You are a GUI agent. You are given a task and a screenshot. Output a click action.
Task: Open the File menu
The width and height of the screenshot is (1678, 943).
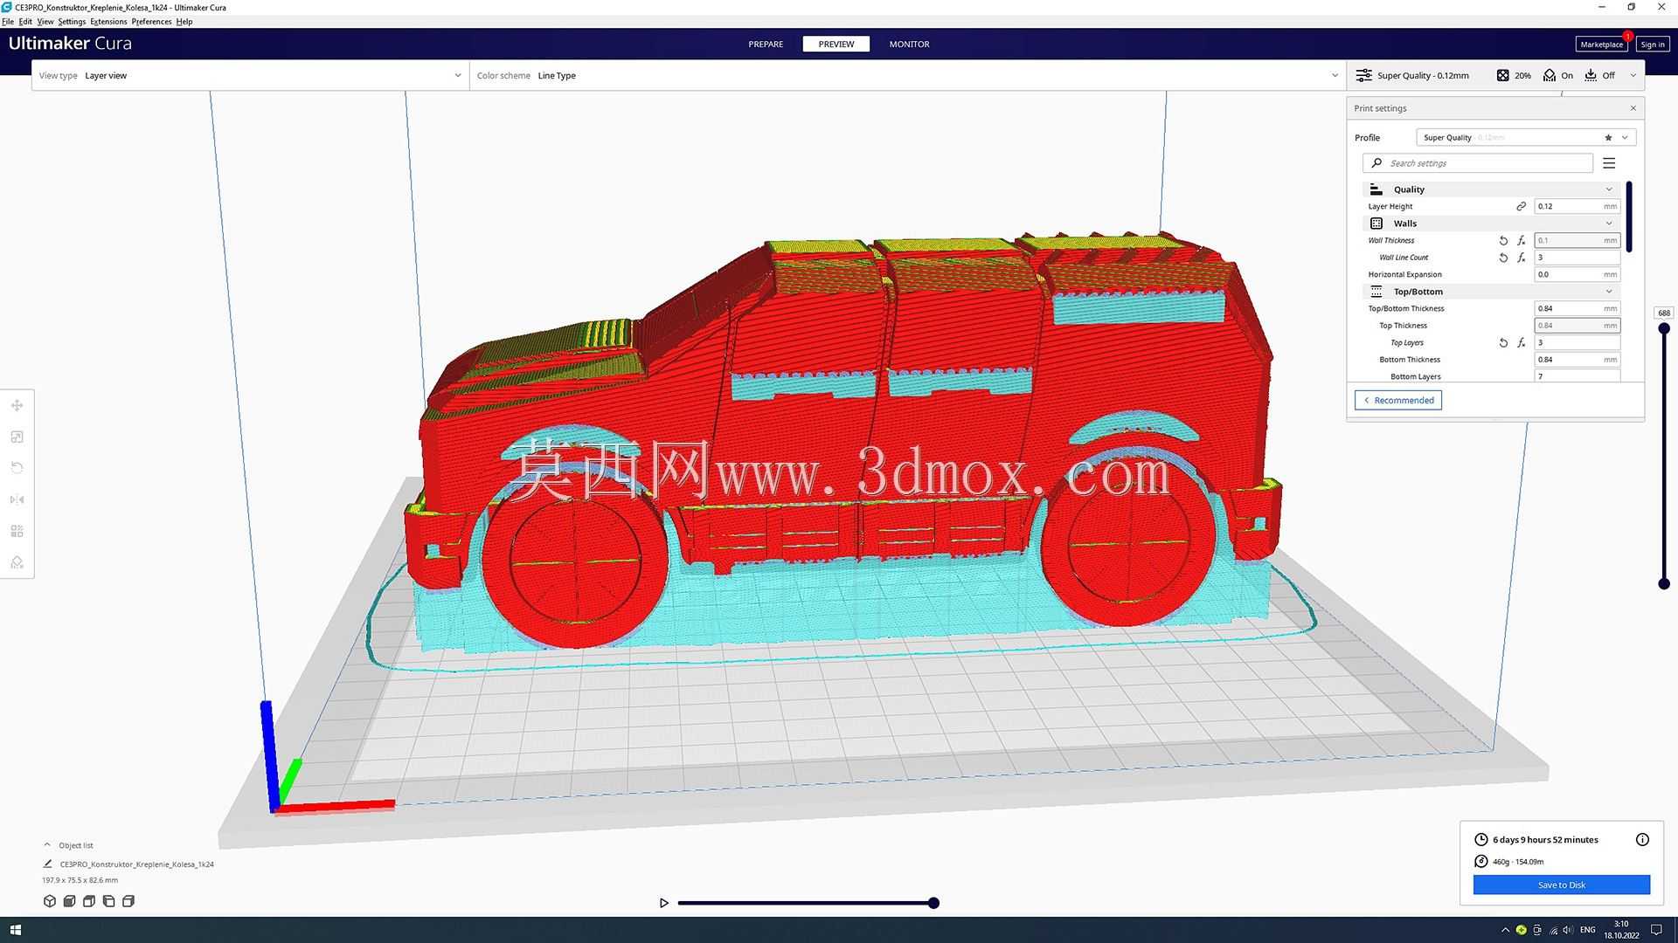tap(8, 21)
